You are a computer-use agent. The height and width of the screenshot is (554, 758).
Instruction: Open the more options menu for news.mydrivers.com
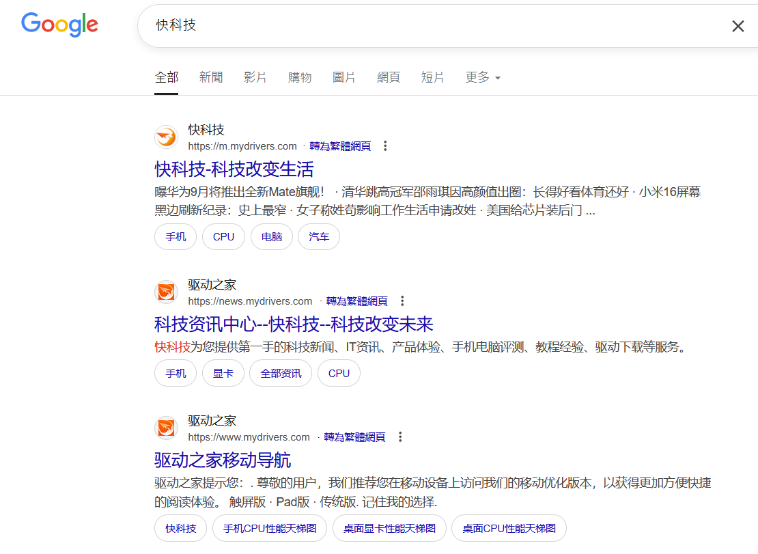[x=402, y=301]
